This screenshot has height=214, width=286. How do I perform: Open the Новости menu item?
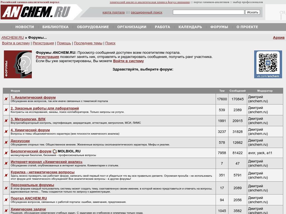point(25,27)
